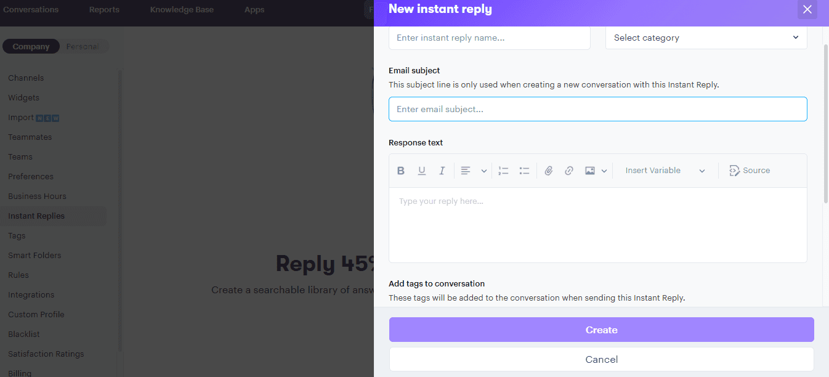Image resolution: width=829 pixels, height=377 pixels.
Task: Expand the image insert chevron
Action: 604,171
